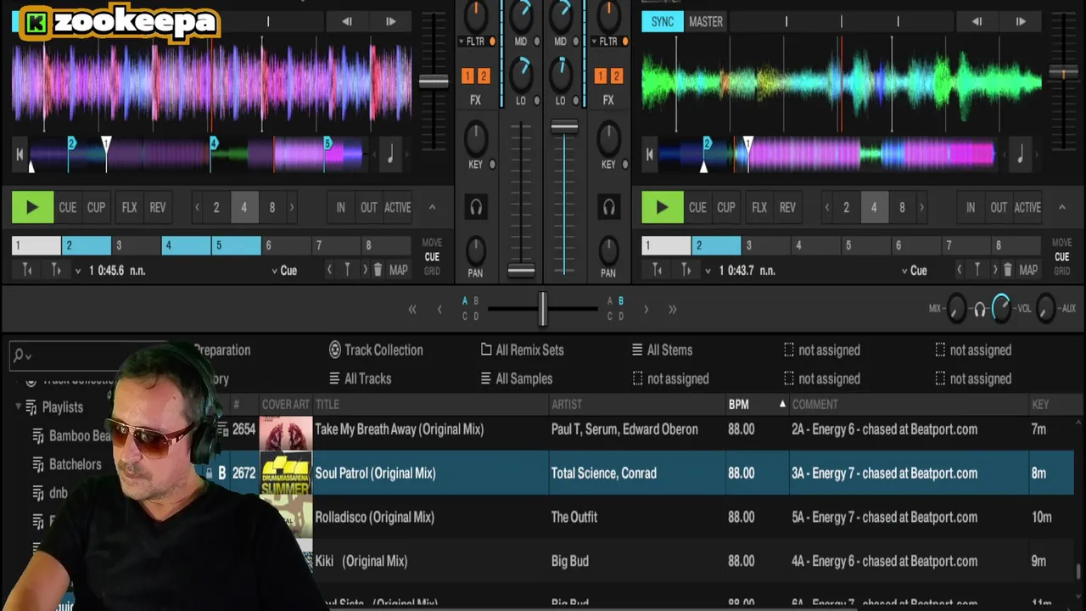Click mixer headphones icon near VOL knob
Image resolution: width=1086 pixels, height=611 pixels.
[x=979, y=310]
